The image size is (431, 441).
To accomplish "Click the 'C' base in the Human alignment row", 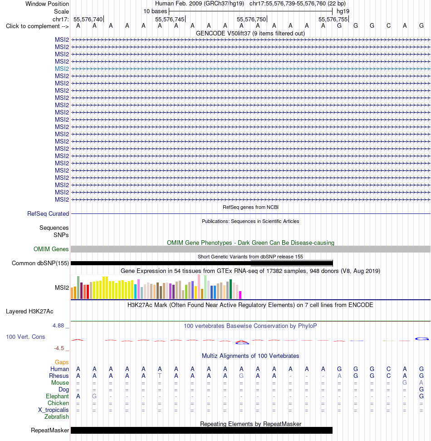I will (388, 369).
